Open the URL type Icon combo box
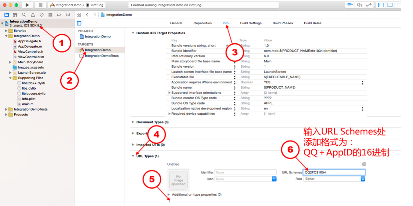The image size is (413, 206). 246,179
